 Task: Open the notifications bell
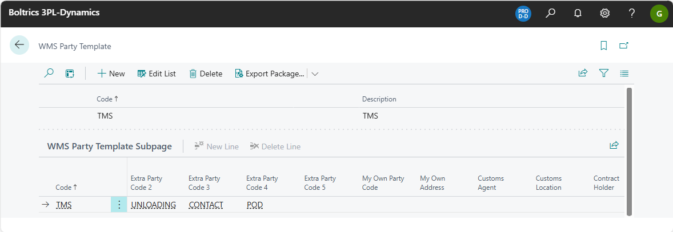pyautogui.click(x=578, y=13)
